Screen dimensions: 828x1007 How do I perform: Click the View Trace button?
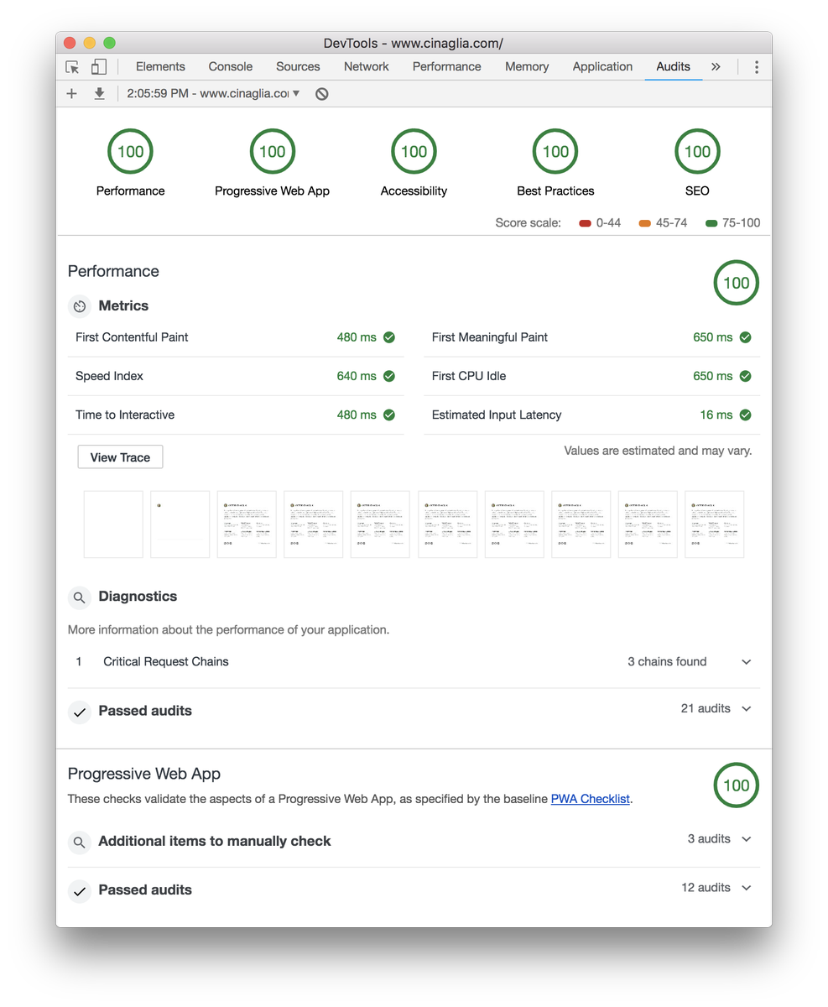click(120, 457)
